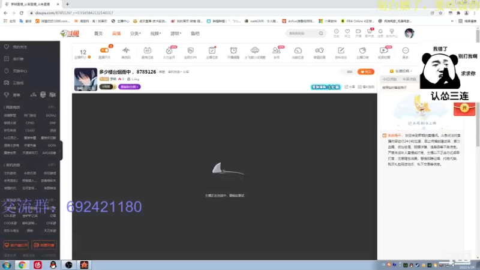480x270 pixels.
Task: Click the streamer avatar thumbnail
Action: click(x=86, y=79)
